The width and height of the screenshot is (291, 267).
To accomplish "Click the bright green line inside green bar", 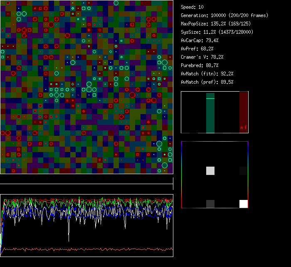I will (210, 99).
